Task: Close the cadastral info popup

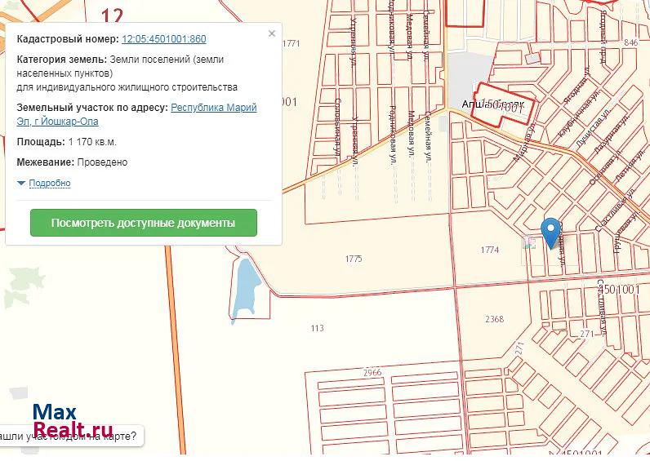Action: click(x=272, y=34)
